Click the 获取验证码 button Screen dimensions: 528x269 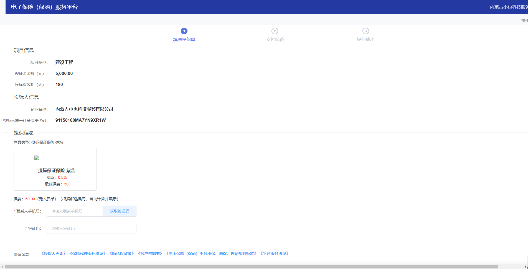(120, 211)
